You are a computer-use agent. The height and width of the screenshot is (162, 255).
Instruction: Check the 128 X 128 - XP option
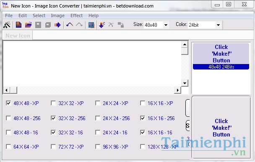(143, 147)
